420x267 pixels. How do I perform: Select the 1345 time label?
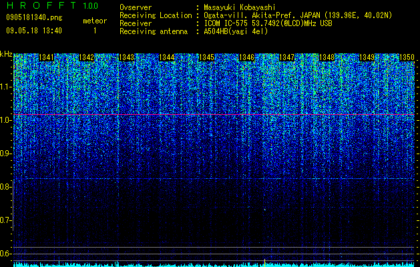(x=207, y=57)
